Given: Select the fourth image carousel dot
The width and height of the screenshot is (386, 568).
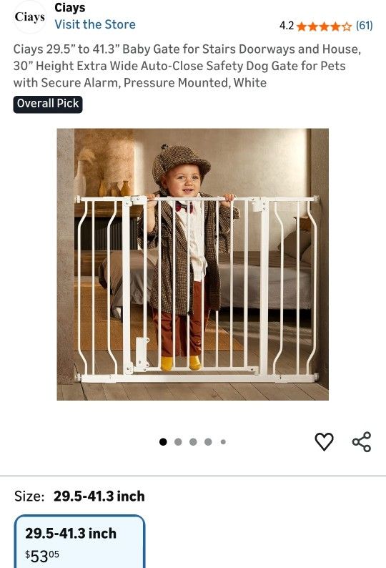Looking at the screenshot, I should (x=208, y=441).
